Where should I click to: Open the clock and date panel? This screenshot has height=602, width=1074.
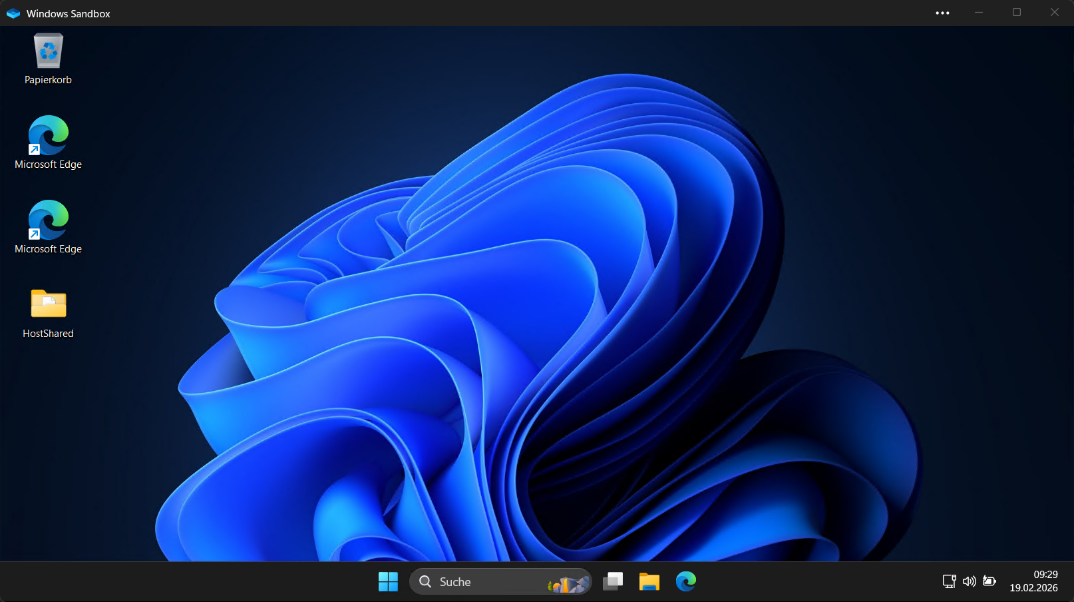1033,581
